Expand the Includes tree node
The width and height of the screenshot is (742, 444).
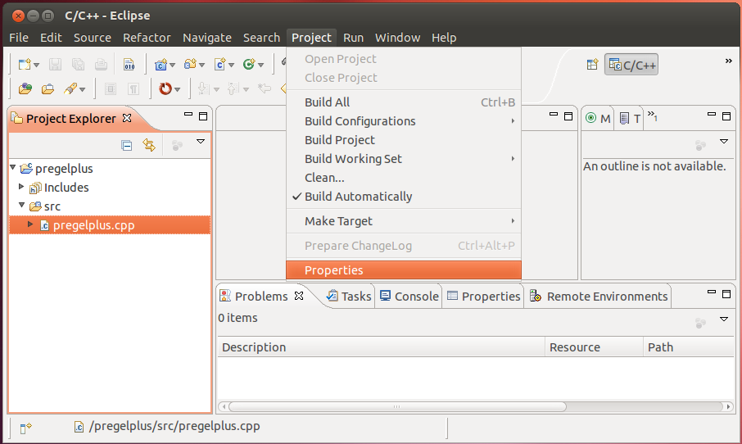point(21,187)
